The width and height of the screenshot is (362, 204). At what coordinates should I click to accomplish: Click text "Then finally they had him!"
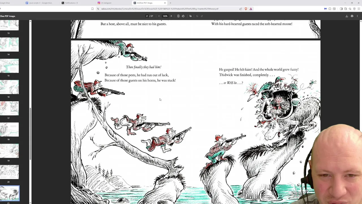[144, 67]
